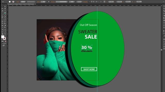Select the highlighted Ellipse shape tool
Image resolution: width=165 pixels, height=92 pixels.
pyautogui.click(x=5, y=13)
